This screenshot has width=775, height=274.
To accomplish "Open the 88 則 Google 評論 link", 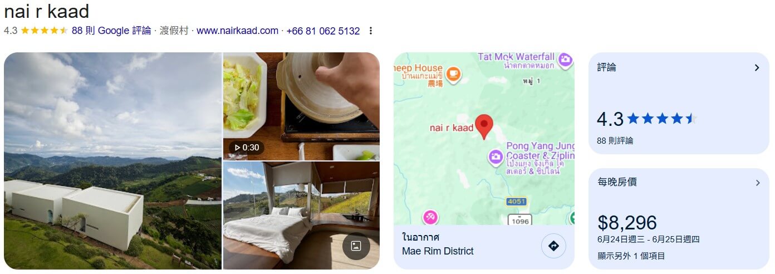I will (111, 31).
